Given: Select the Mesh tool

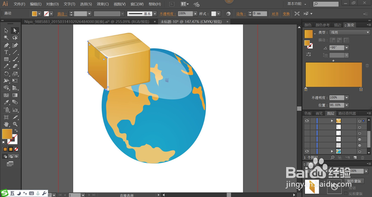Looking at the screenshot, I should [6, 95].
